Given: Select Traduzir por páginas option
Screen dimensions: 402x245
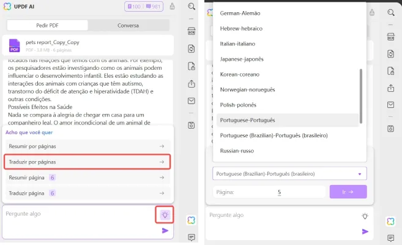Looking at the screenshot, I should pyautogui.click(x=87, y=162).
